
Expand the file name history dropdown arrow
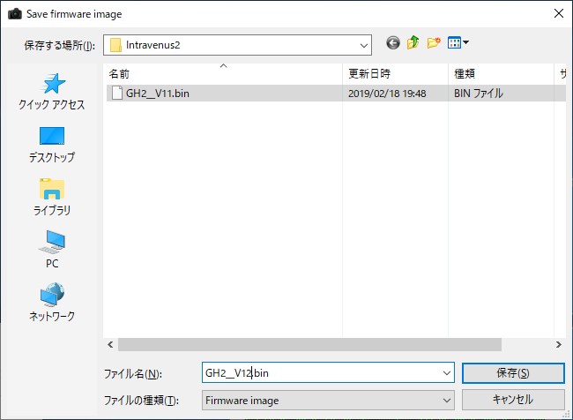pyautogui.click(x=447, y=373)
